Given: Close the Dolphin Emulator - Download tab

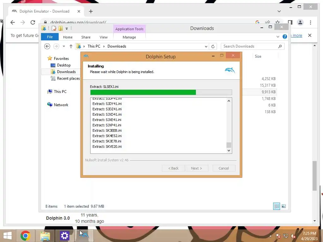Looking at the screenshot, I should (x=79, y=11).
